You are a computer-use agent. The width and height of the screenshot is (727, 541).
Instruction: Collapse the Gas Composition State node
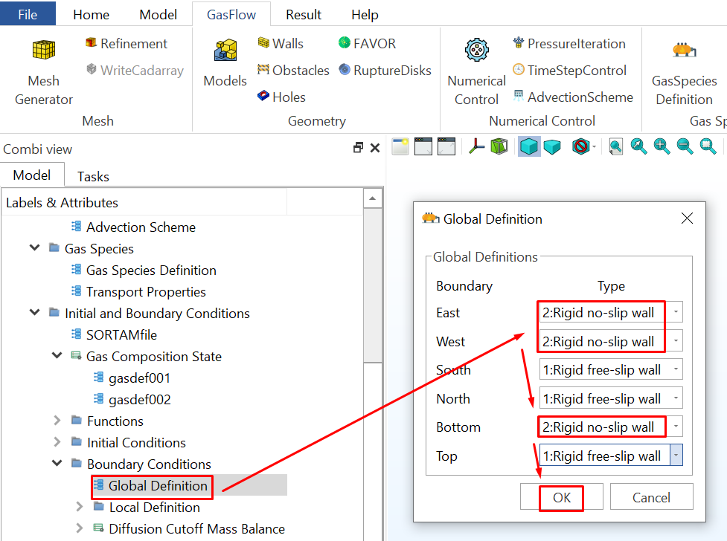point(57,357)
